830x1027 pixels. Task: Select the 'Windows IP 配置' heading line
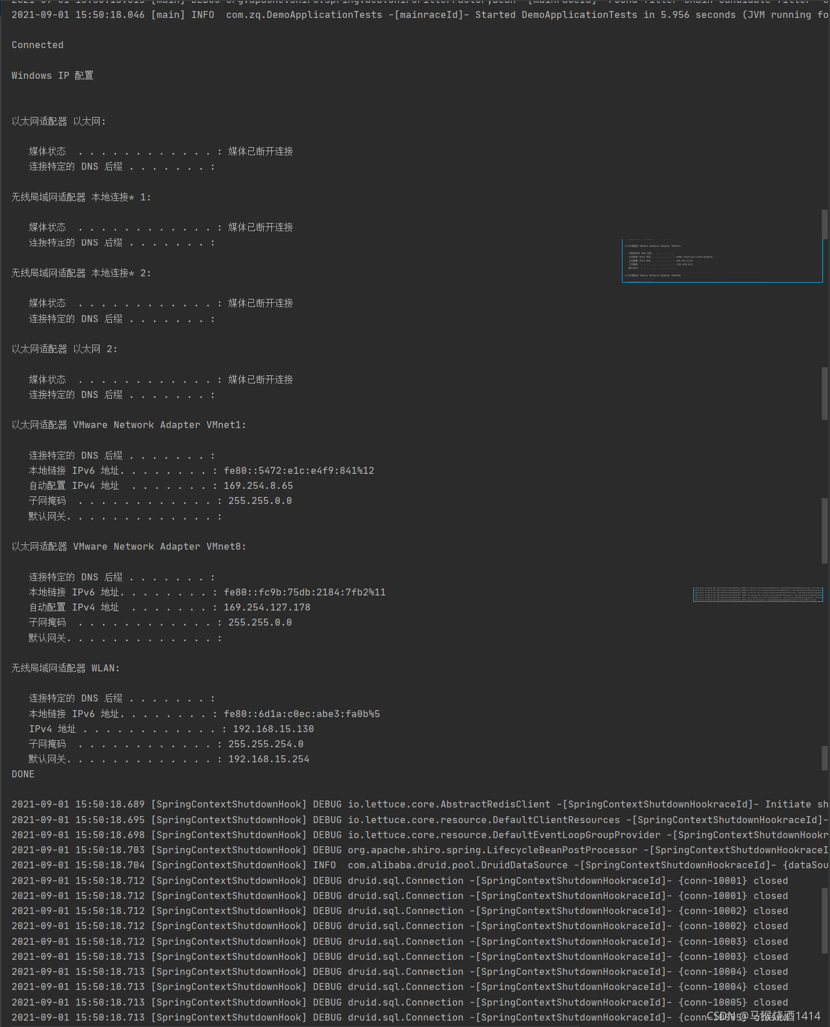point(53,75)
